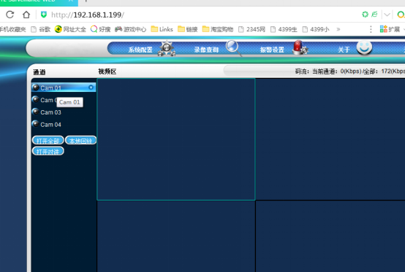
Task: Reload the page with refresh icon
Action: coord(10,15)
